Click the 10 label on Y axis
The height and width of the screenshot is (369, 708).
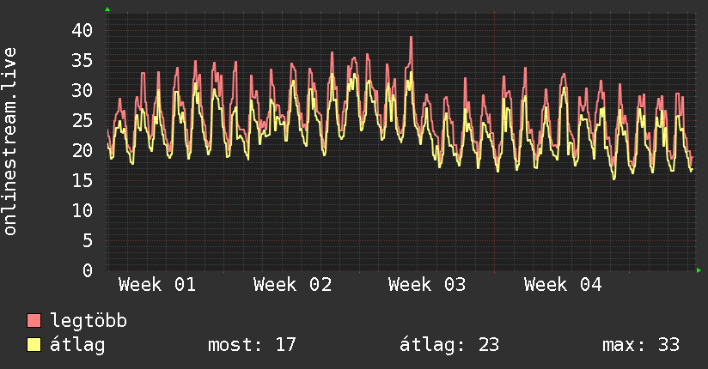tap(82, 210)
